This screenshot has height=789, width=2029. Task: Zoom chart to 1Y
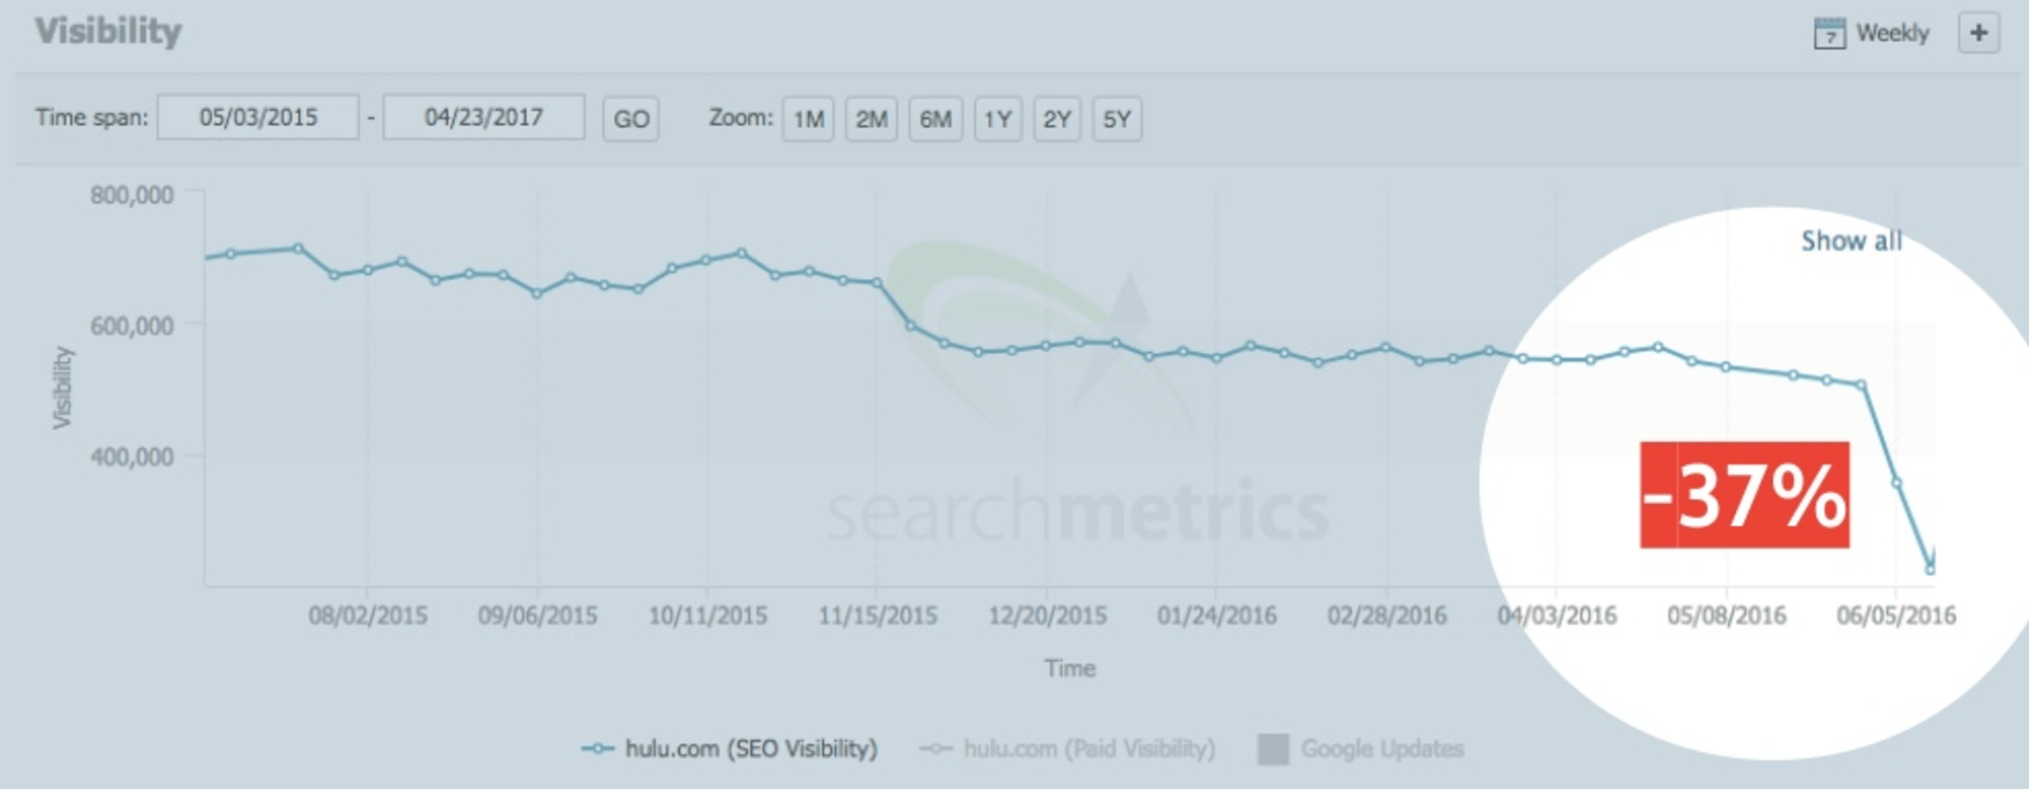997,119
